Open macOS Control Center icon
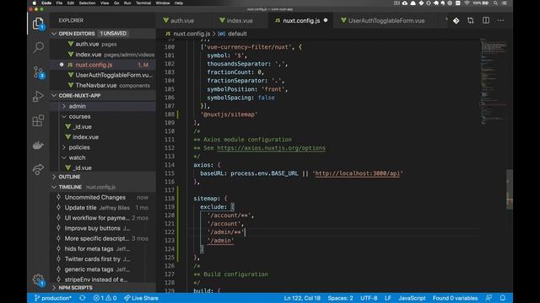540x303 pixels. 505,3
